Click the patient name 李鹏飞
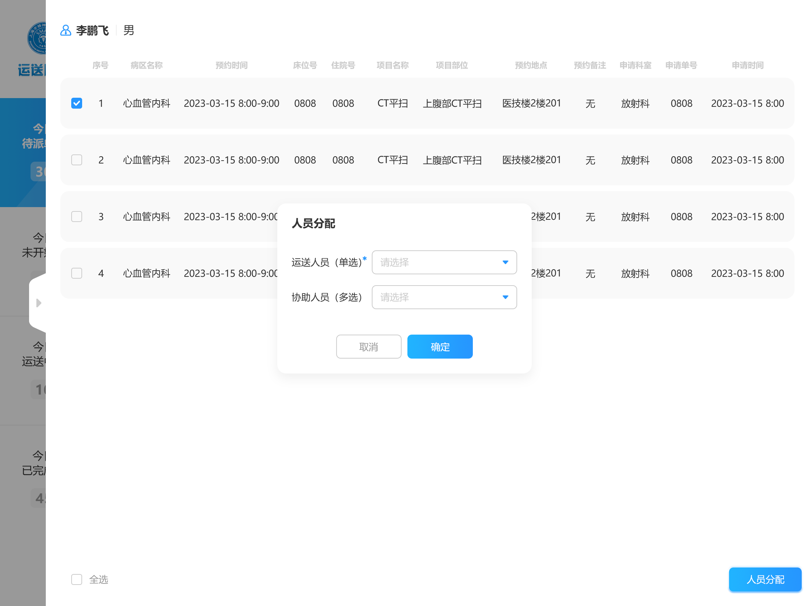This screenshot has height=606, width=809. click(92, 31)
